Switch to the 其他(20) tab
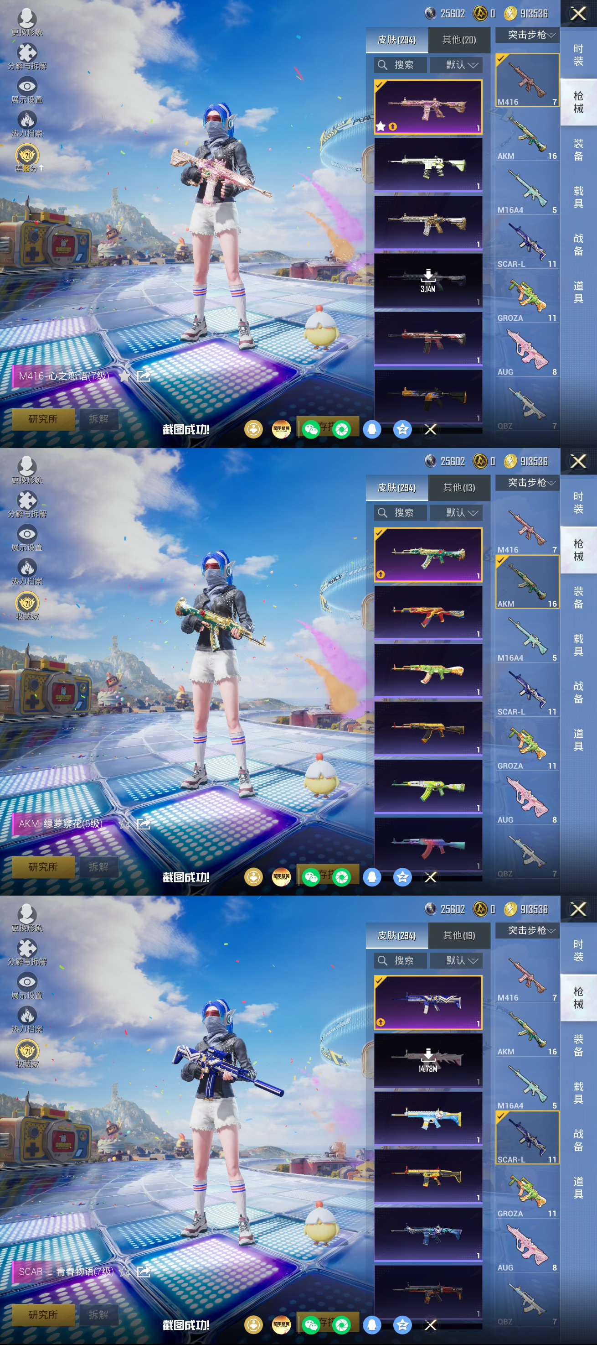Screen dimensions: 597x1345 coord(459,40)
